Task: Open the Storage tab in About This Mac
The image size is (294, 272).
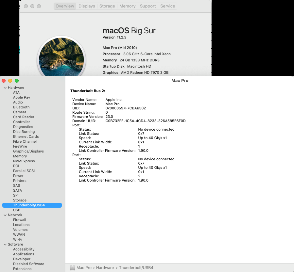Action: tap(107, 6)
